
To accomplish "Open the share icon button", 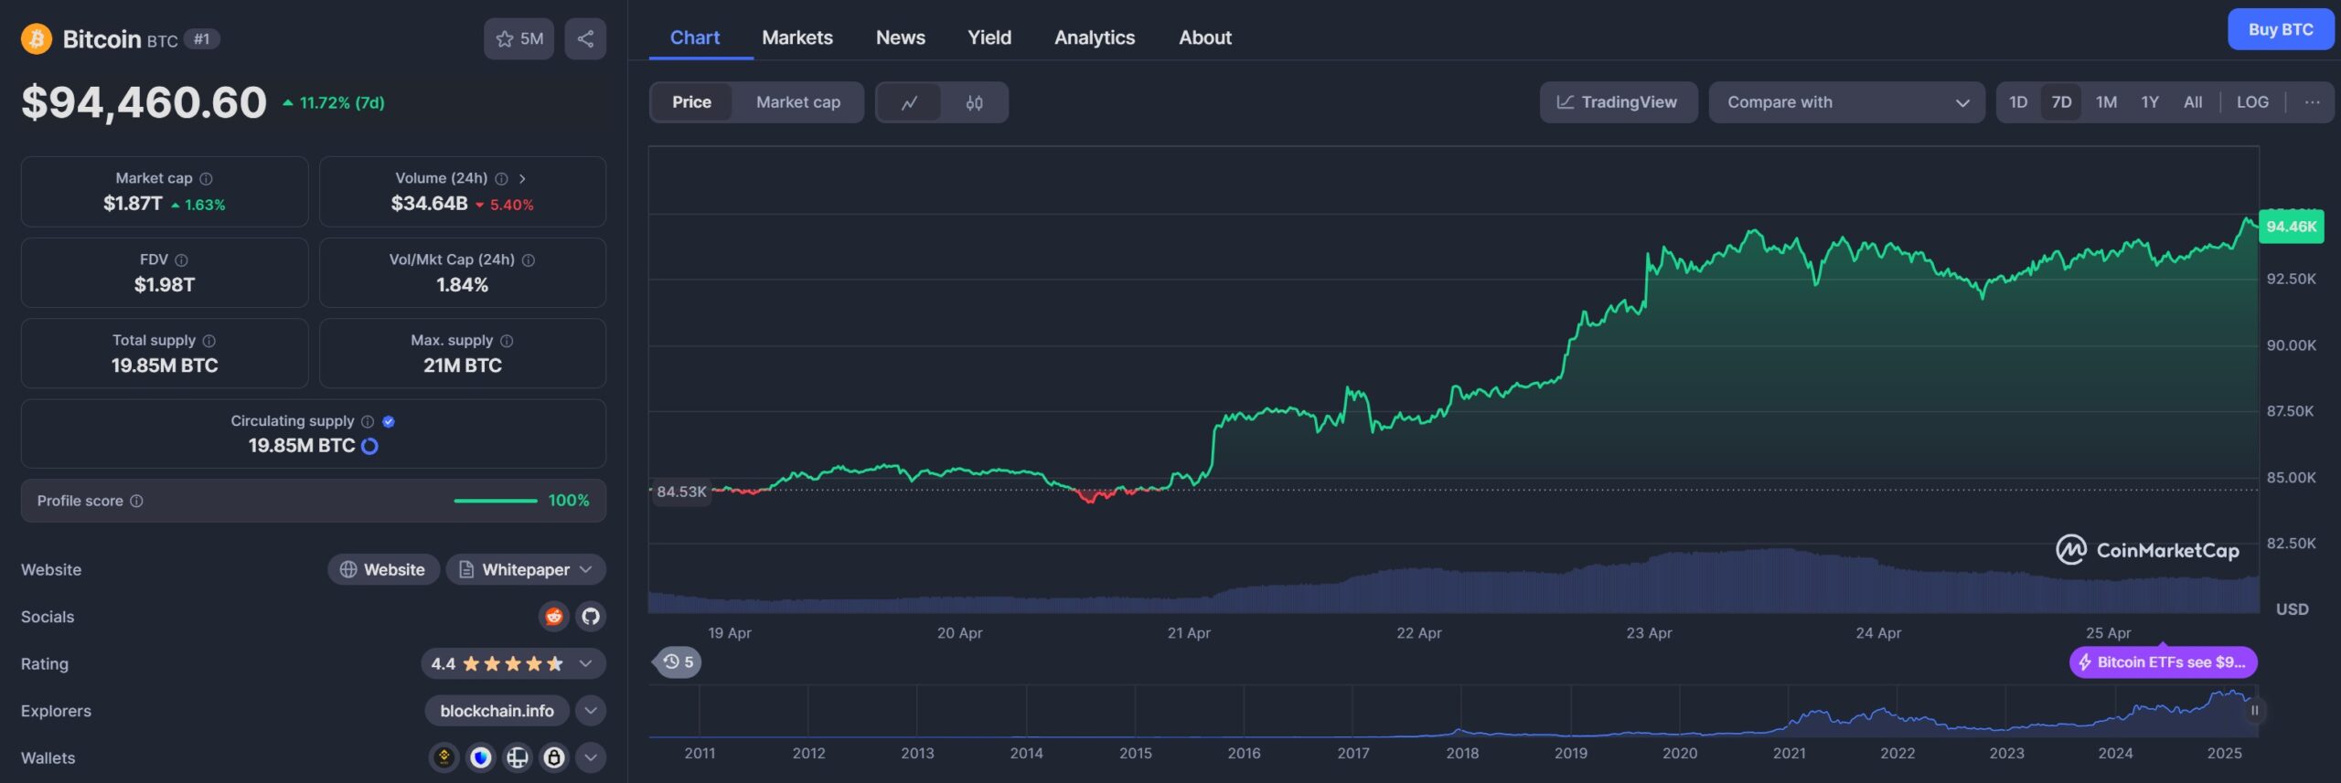I will tap(585, 38).
